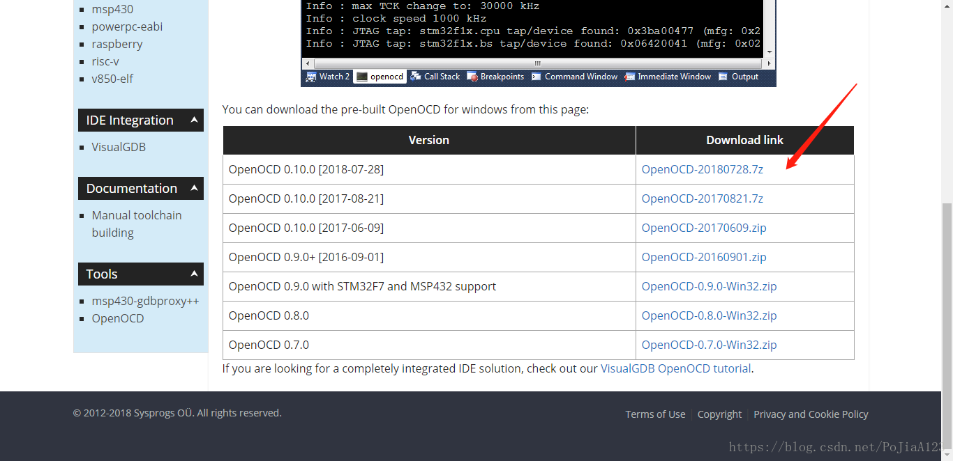Download OpenOCD-20170609.zip
The height and width of the screenshot is (461, 953).
click(704, 228)
